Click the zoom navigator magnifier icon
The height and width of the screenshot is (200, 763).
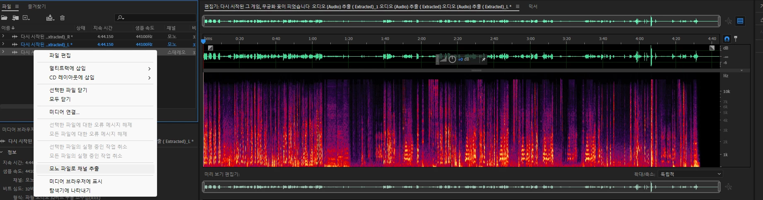(729, 21)
